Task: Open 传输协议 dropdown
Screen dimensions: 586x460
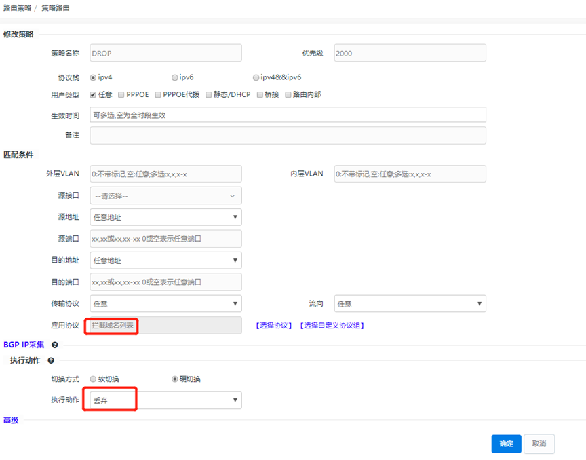Action: point(166,304)
